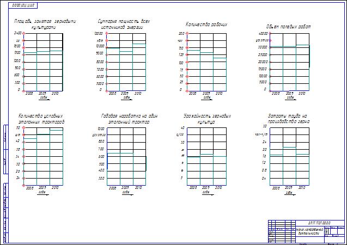Select the 2008 label under annual tractor output chart
The height and width of the screenshot is (245, 347).
(113, 188)
